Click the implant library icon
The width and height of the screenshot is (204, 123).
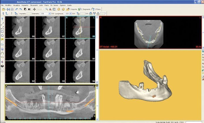pos(16,13)
